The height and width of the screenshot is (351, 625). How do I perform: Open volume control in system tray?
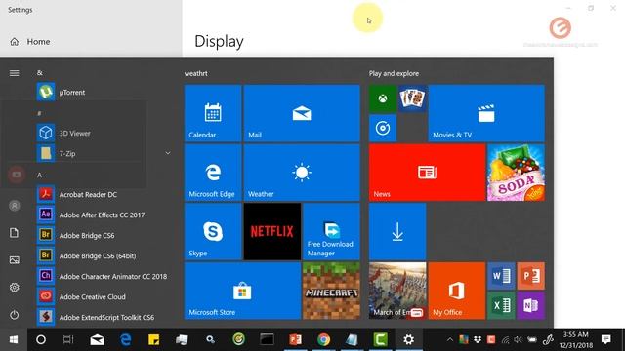click(x=518, y=339)
